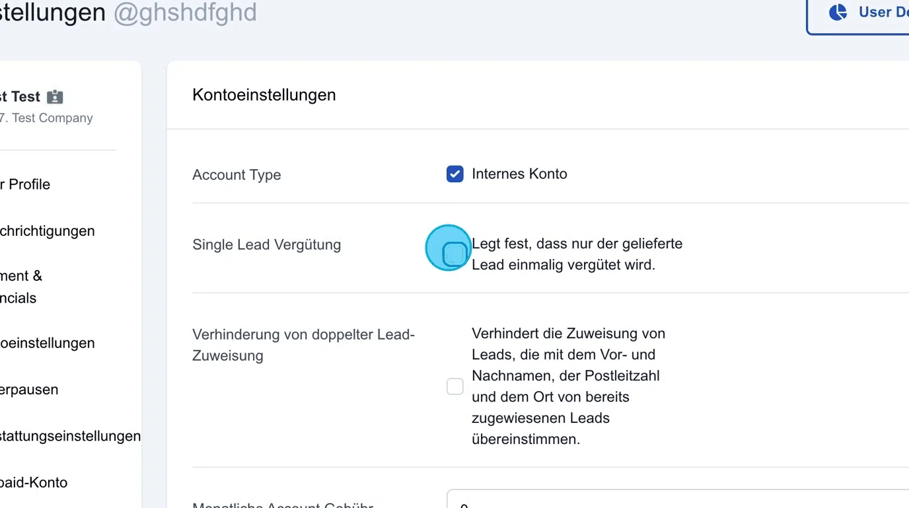Image resolution: width=909 pixels, height=508 pixels.
Task: Open the Pausen sidebar item
Action: (x=29, y=389)
